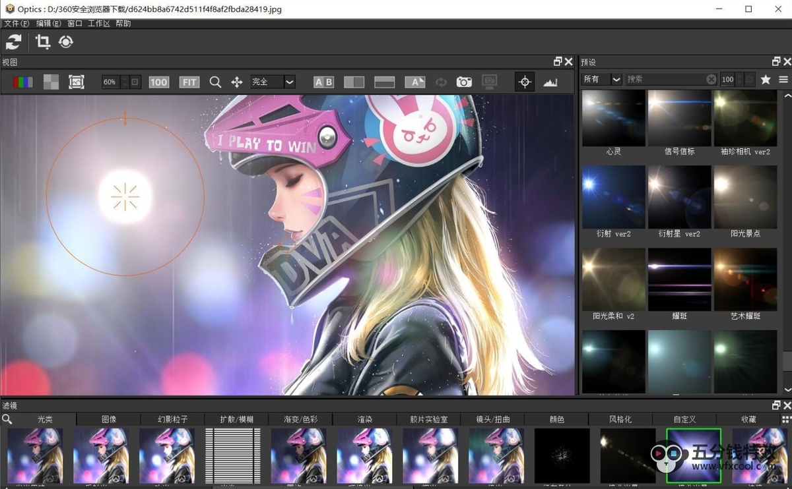This screenshot has width=792, height=489.
Task: Switch to the 幻影粒子 filter tab
Action: [173, 419]
